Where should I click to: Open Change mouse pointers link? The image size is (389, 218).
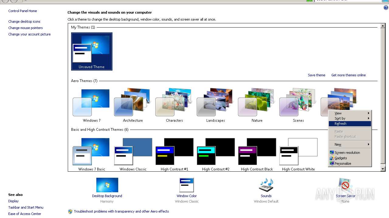[25, 28]
